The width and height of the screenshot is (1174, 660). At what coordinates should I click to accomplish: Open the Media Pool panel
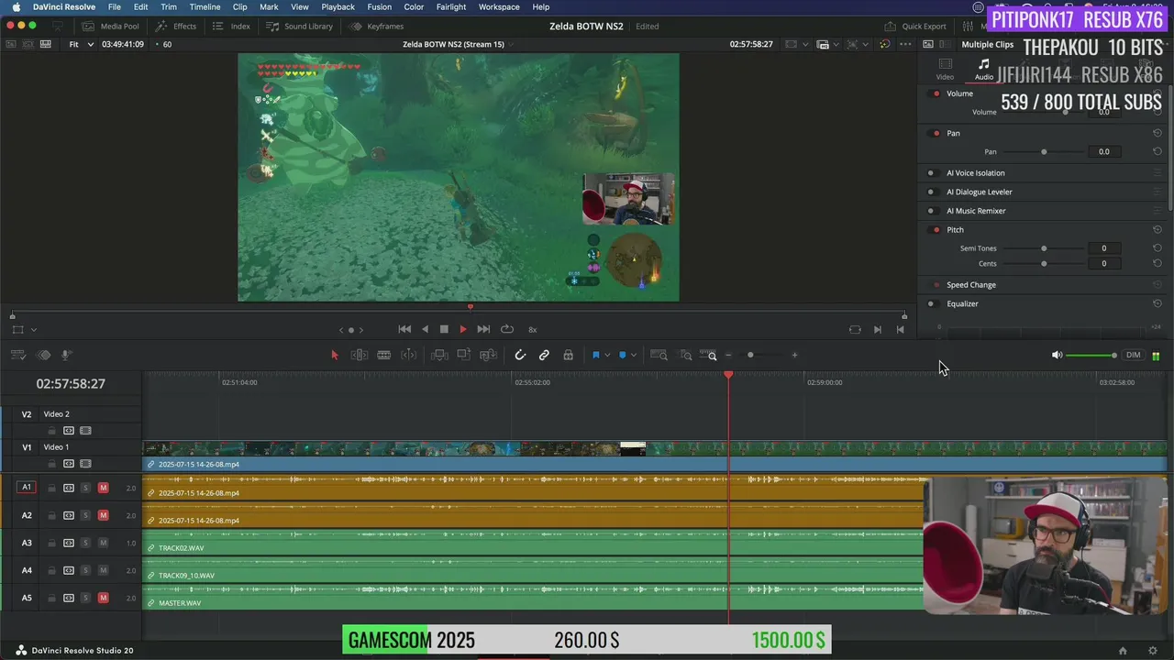111,26
